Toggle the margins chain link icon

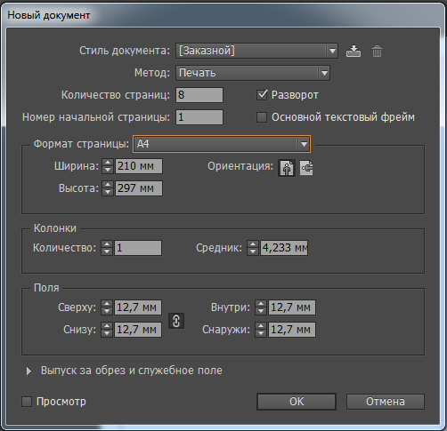tap(176, 321)
